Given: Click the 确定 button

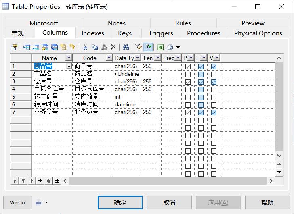Looking at the screenshot, I should (120, 202).
